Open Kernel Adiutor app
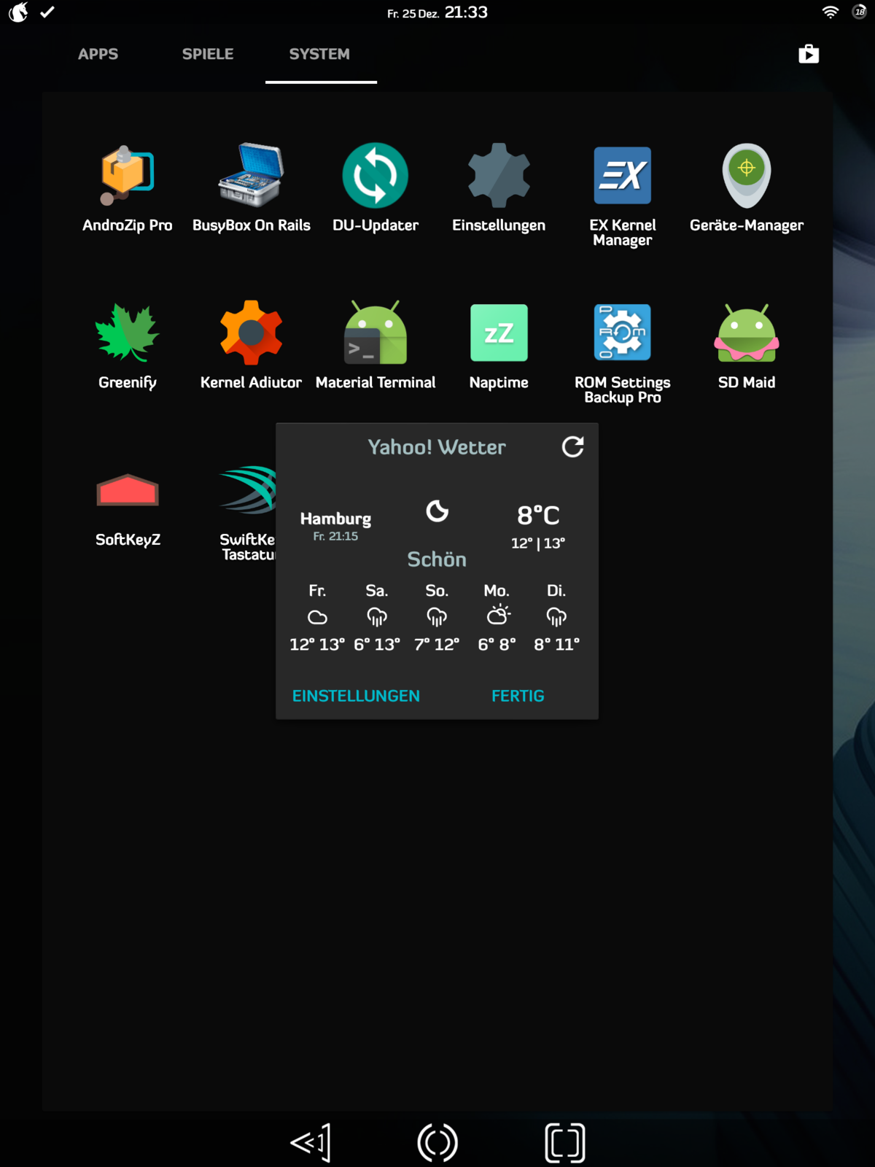The height and width of the screenshot is (1167, 875). coord(251,333)
